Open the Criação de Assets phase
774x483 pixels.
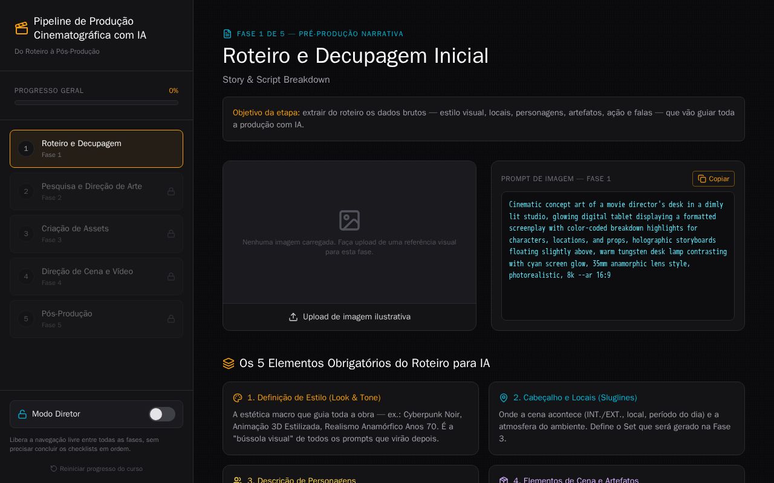96,234
